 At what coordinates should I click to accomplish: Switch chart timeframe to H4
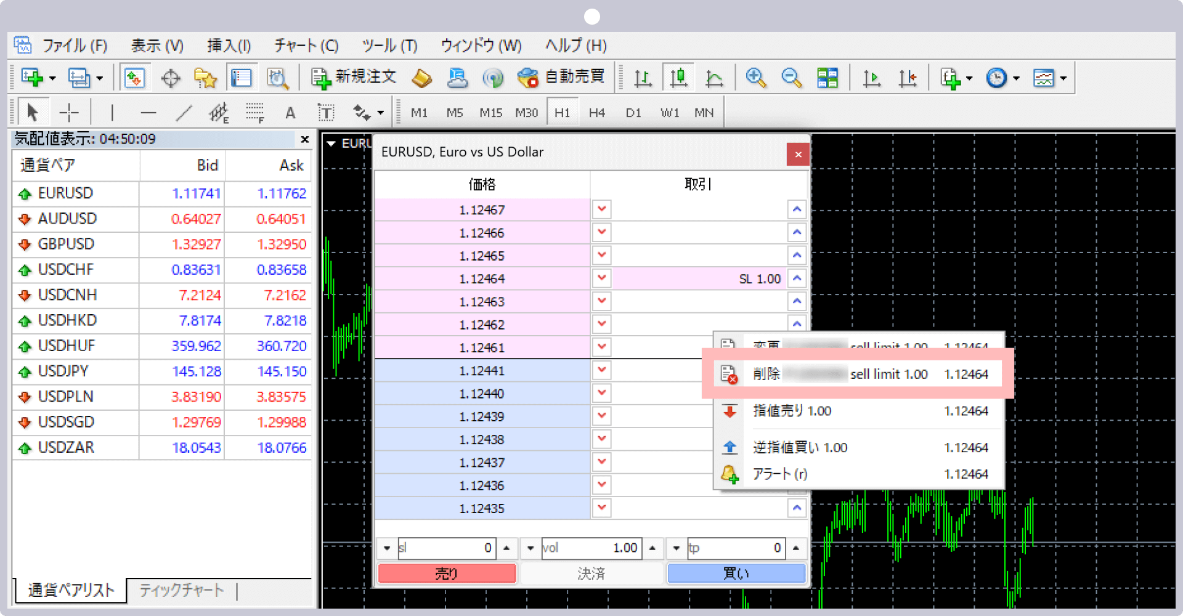[596, 113]
